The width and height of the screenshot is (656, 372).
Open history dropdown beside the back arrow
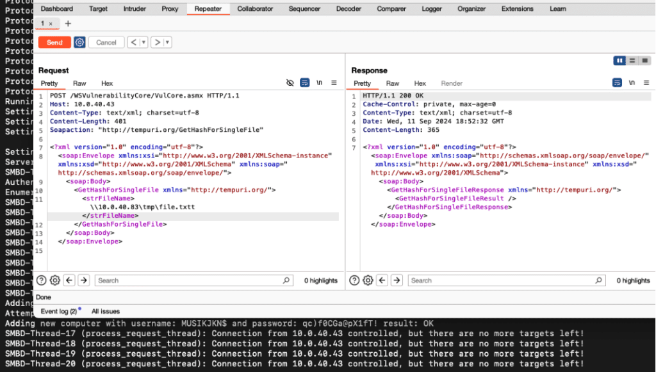pos(143,42)
